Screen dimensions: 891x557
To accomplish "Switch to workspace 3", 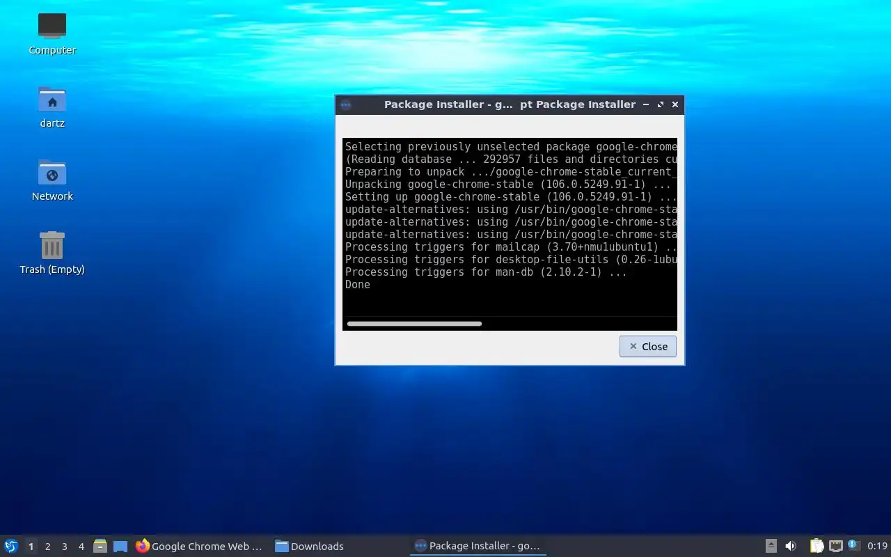I will coord(64,547).
